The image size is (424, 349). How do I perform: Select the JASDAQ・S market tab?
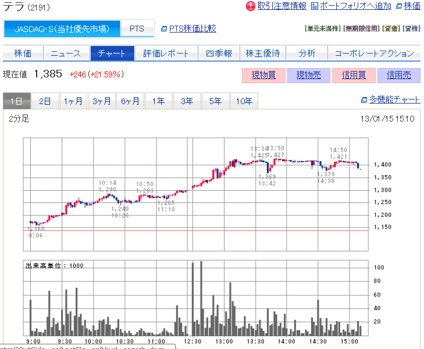(62, 29)
